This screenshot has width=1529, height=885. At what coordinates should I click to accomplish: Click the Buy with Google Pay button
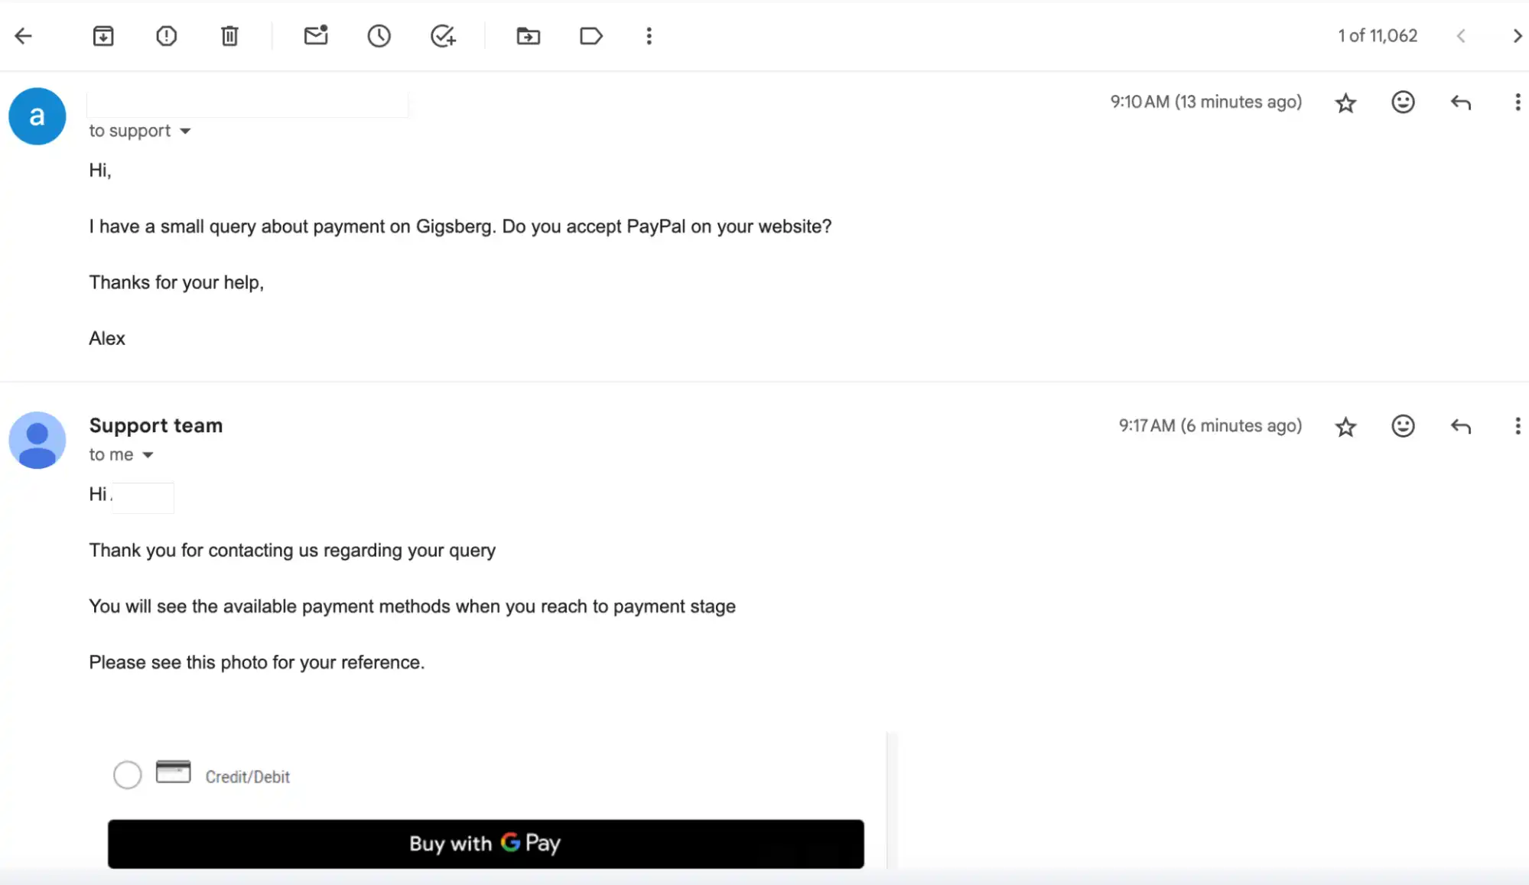[486, 844]
